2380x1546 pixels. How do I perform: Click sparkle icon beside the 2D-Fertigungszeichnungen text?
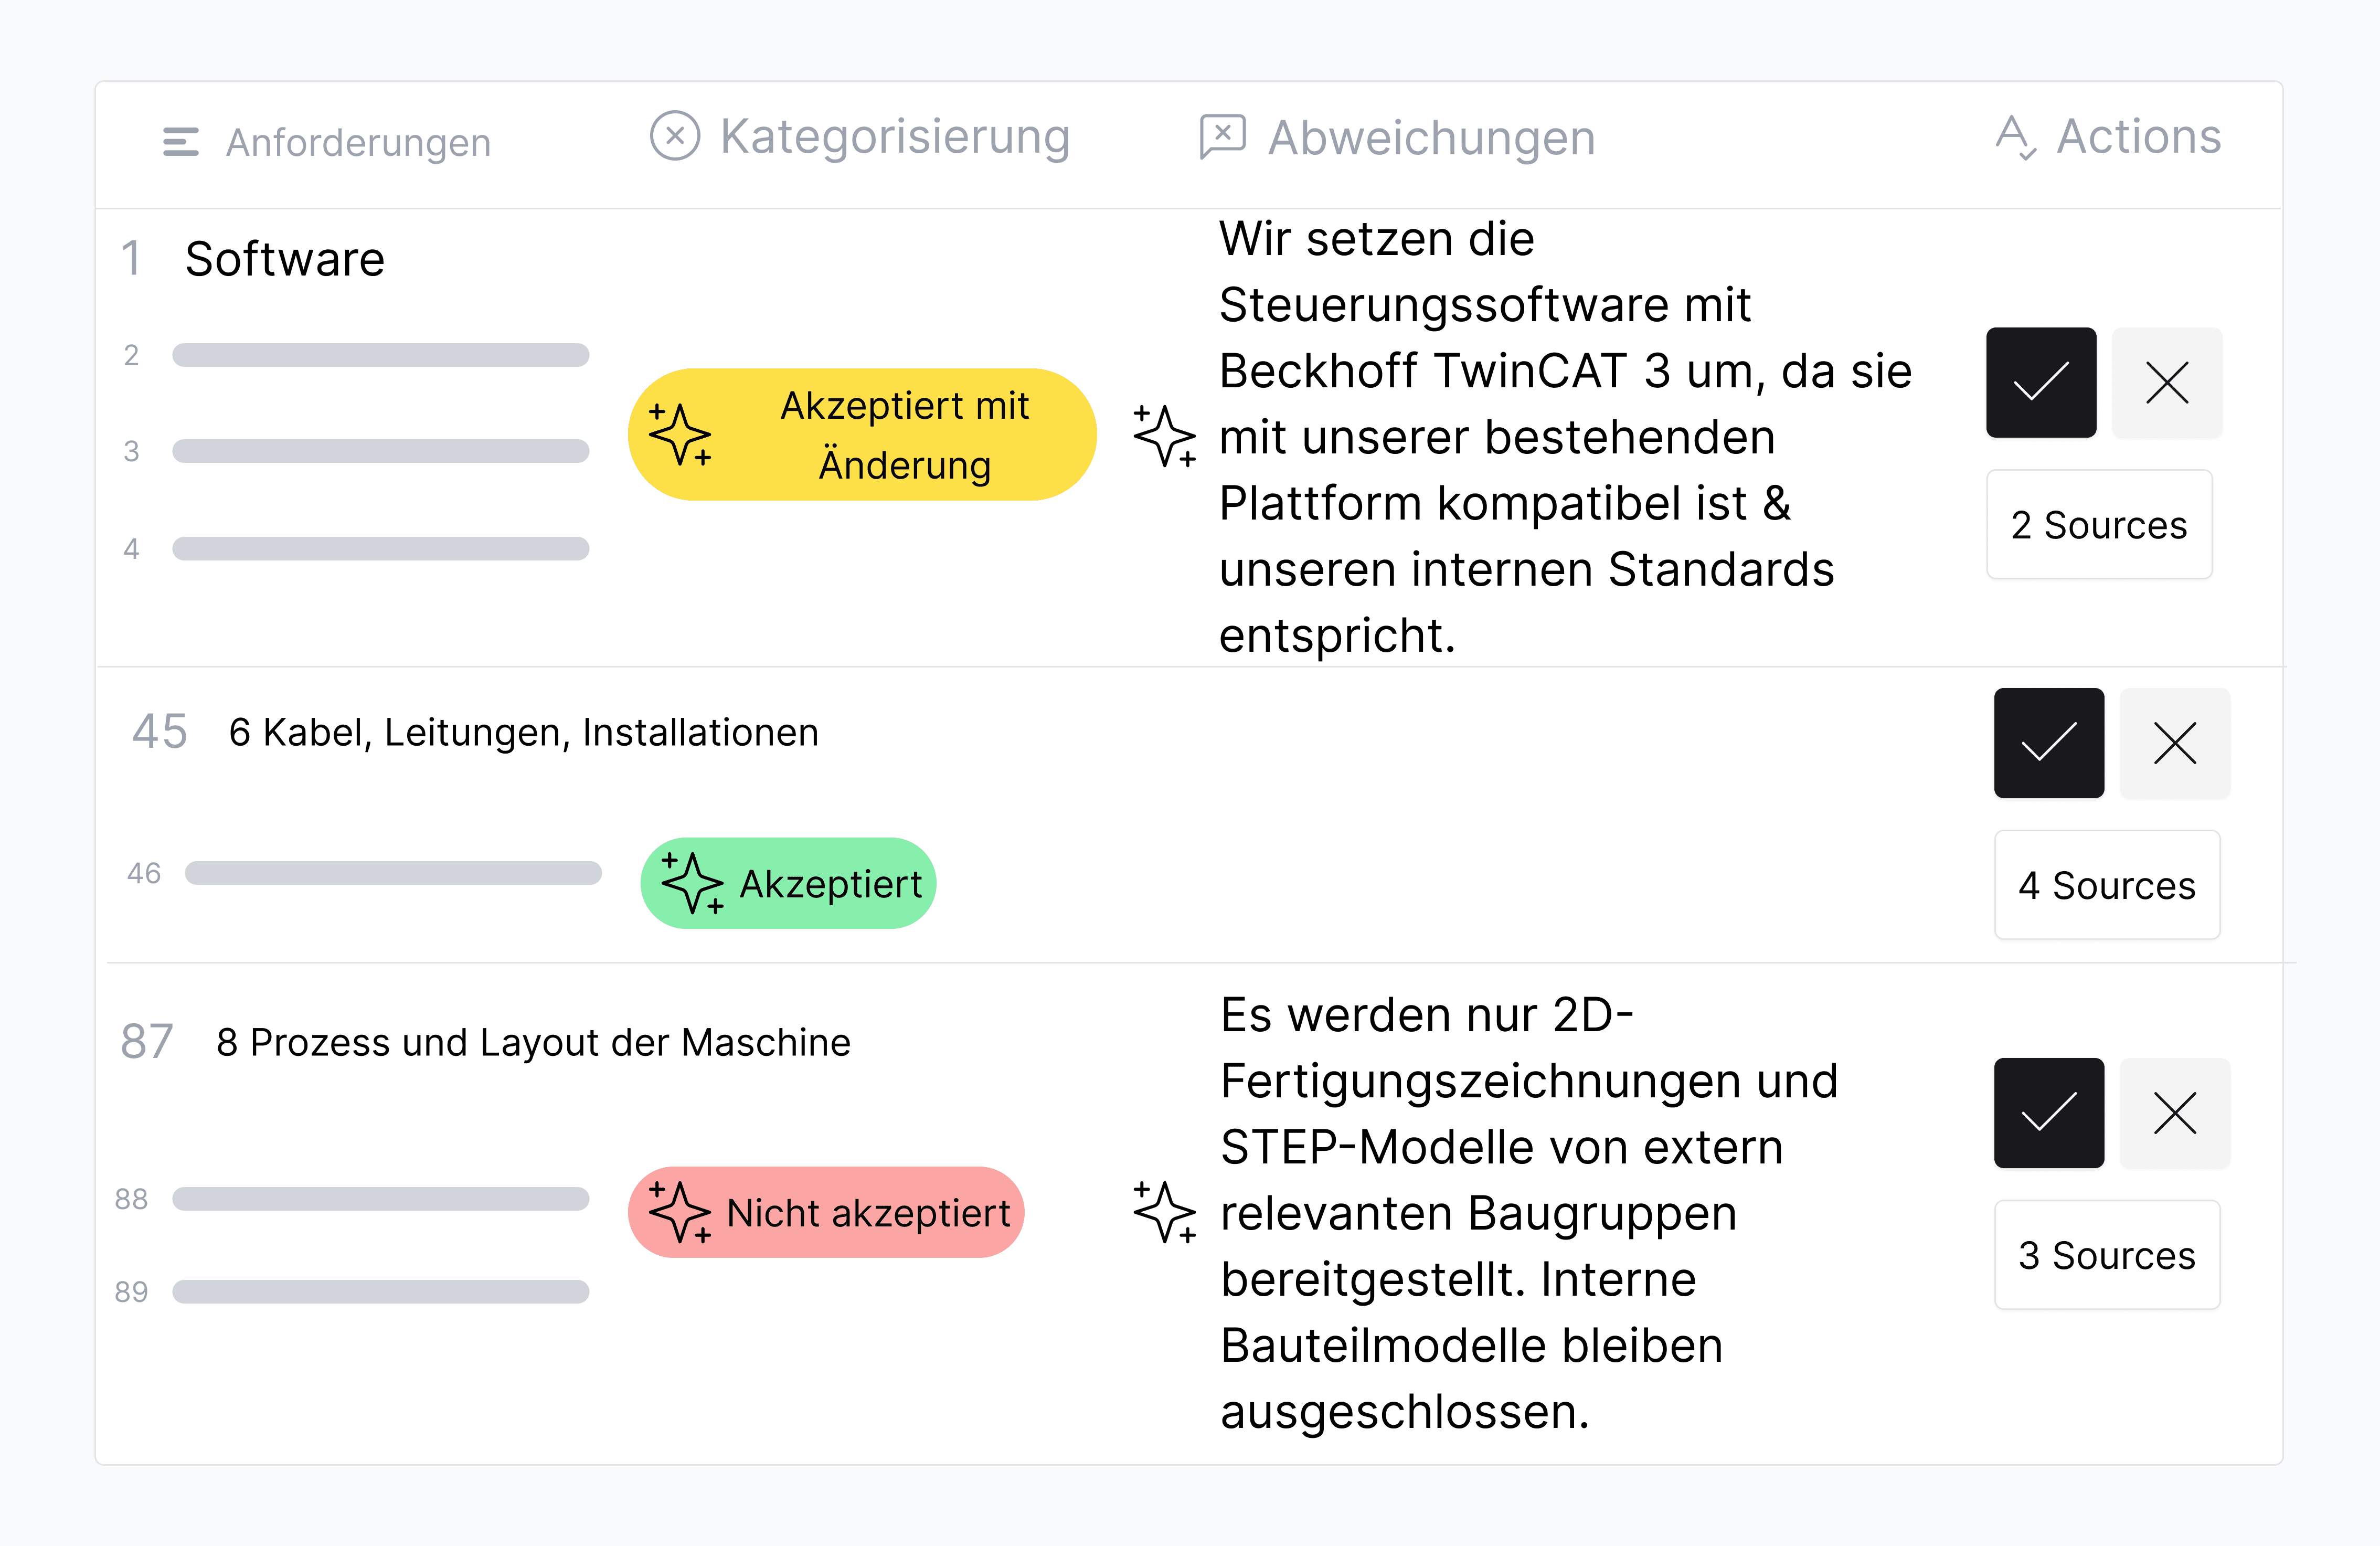coord(1165,1211)
